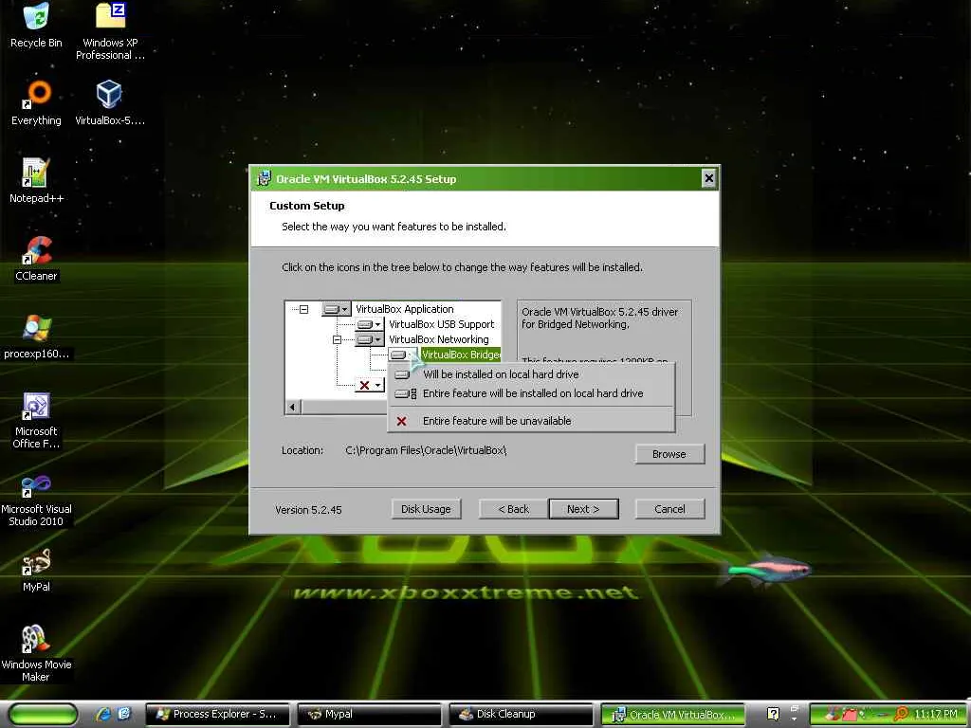Select the VirtualBox Networking tree label
This screenshot has height=728, width=971.
coord(438,339)
